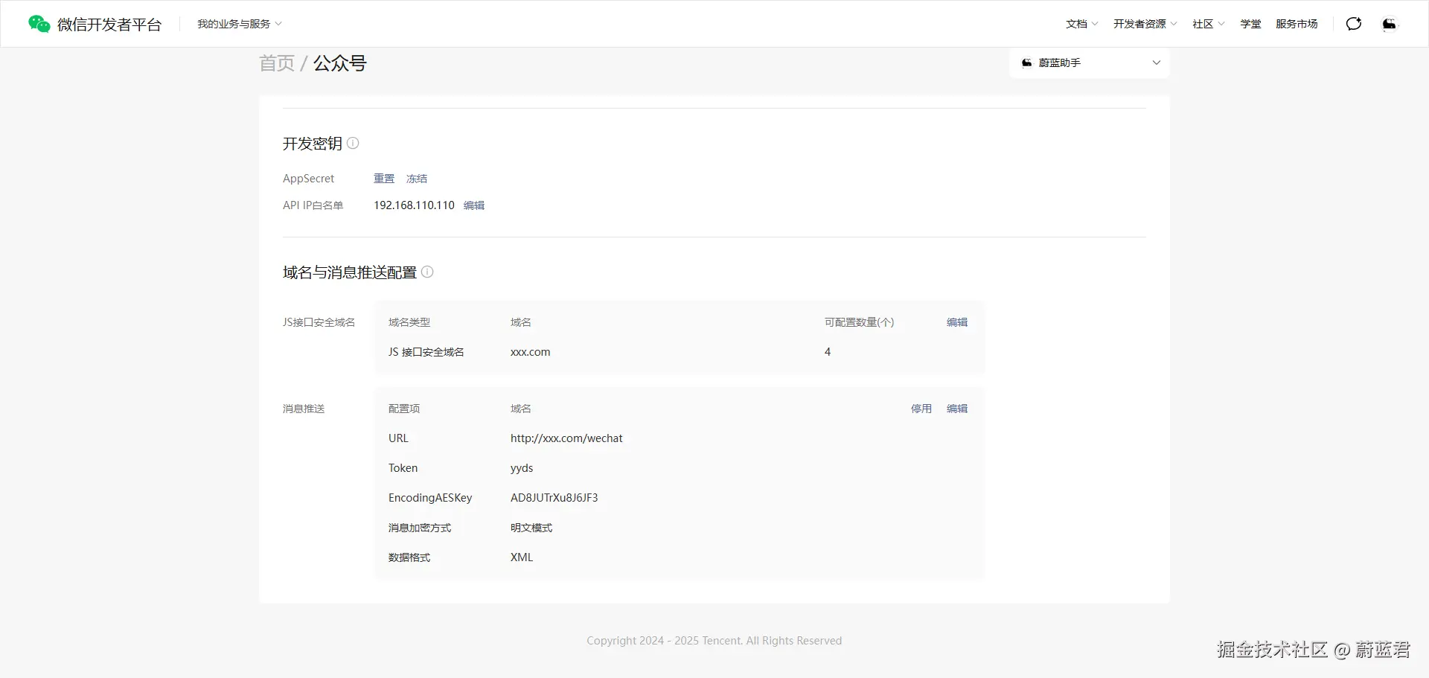Open the user avatar menu
The height and width of the screenshot is (678, 1429).
[1389, 24]
